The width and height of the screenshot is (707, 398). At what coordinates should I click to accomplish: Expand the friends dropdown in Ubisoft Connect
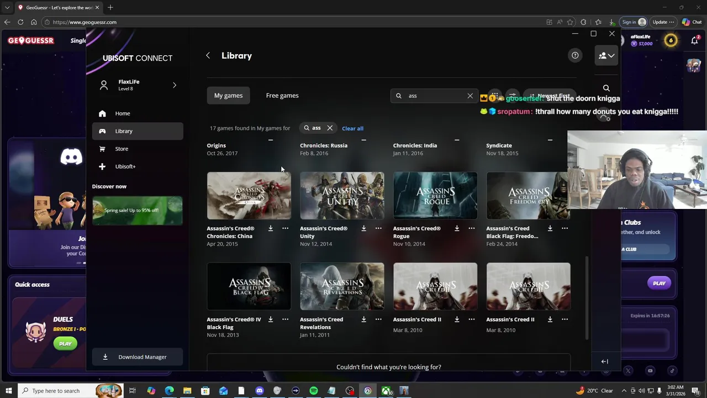pos(606,55)
